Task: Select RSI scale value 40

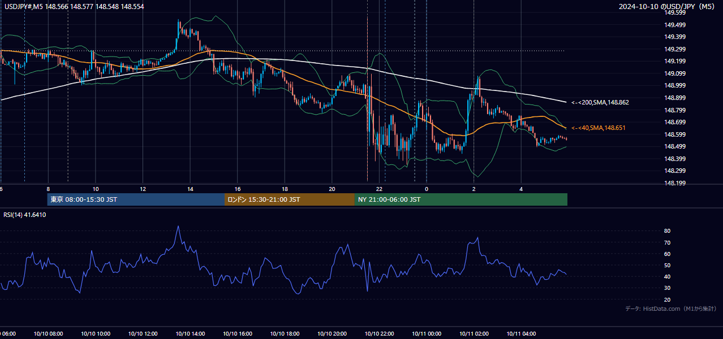Action: (668, 276)
